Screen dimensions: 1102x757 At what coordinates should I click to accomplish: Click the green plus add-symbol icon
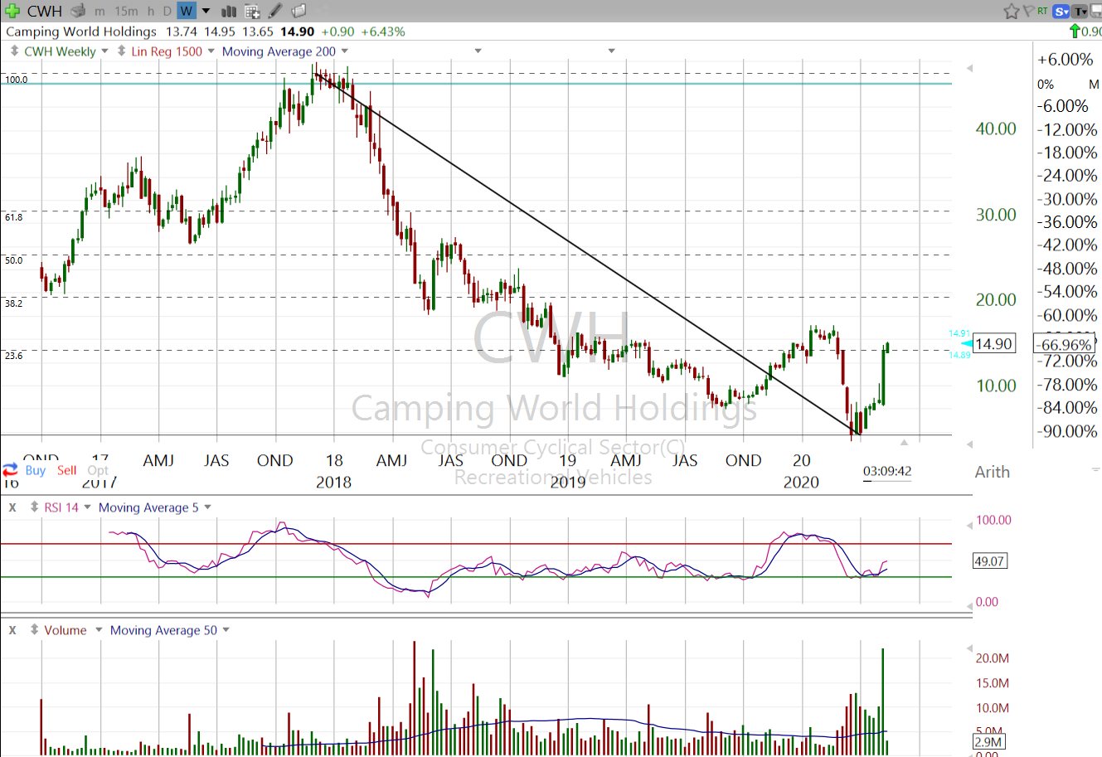tap(12, 11)
